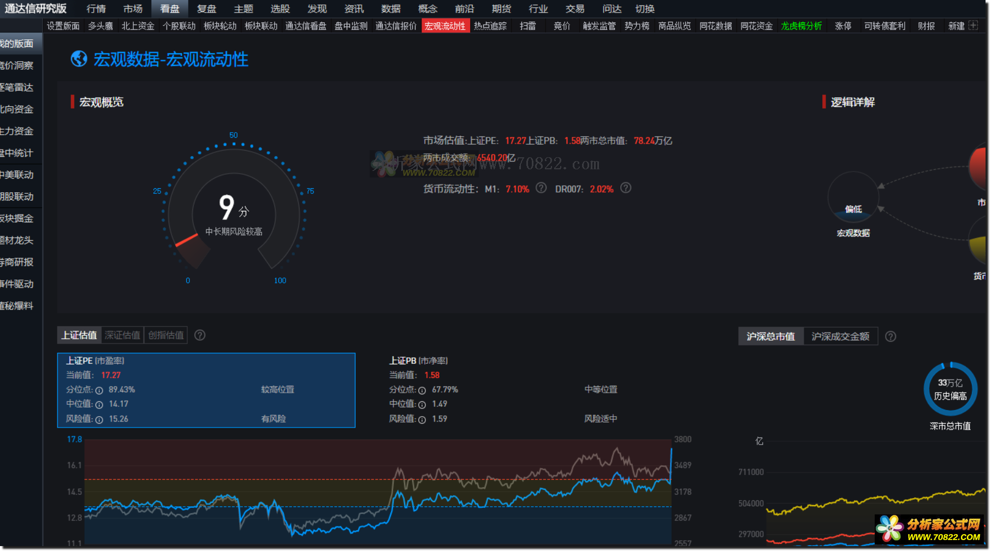Click the globe icon beside 宏观数据 title
Viewport: 991px width, 551px height.
pos(79,59)
